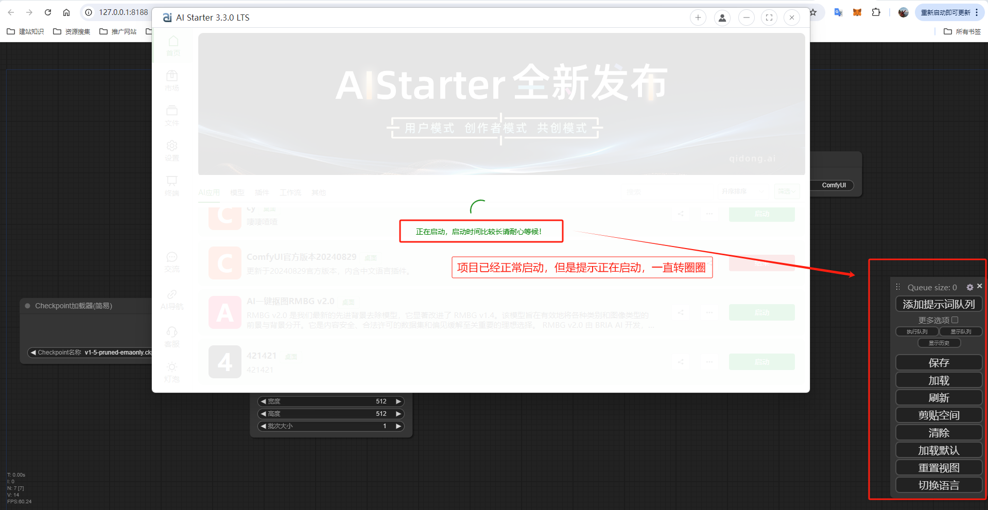Open the three-dots menu in the 421421 row
This screenshot has width=988, height=510.
[709, 362]
